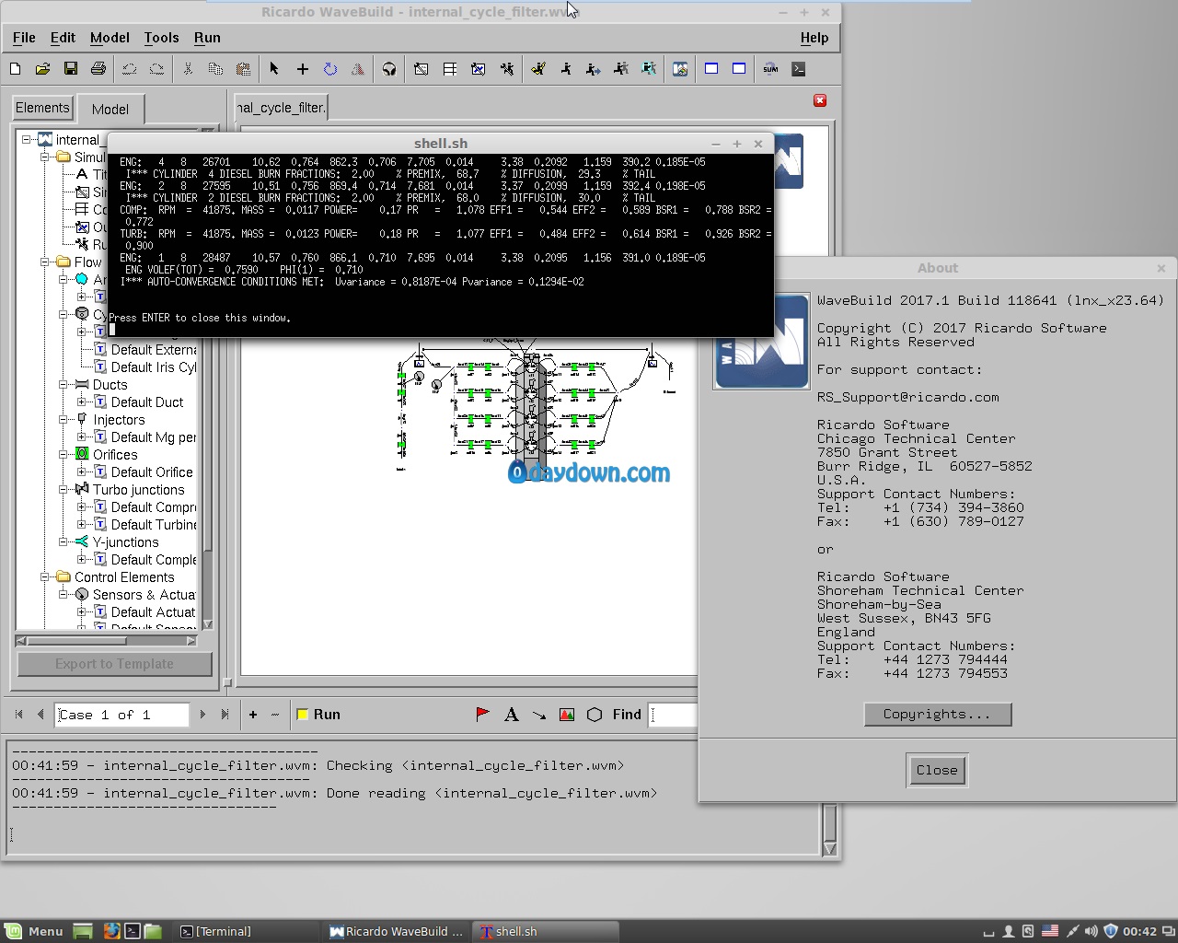Select the Default Iris Cyl tree item
The image size is (1178, 943).
pos(154,367)
